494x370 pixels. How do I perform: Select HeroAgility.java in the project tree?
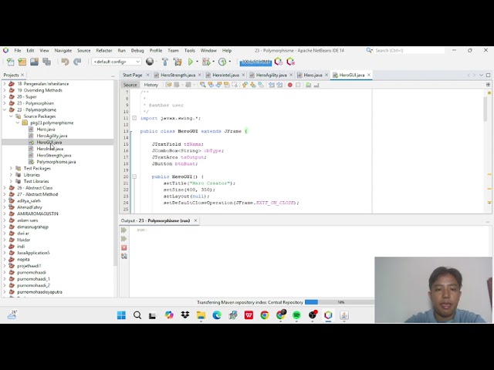coord(52,136)
